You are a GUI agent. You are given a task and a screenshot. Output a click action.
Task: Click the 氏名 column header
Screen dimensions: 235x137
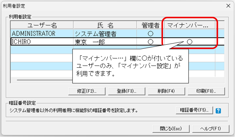pyautogui.click(x=105, y=25)
